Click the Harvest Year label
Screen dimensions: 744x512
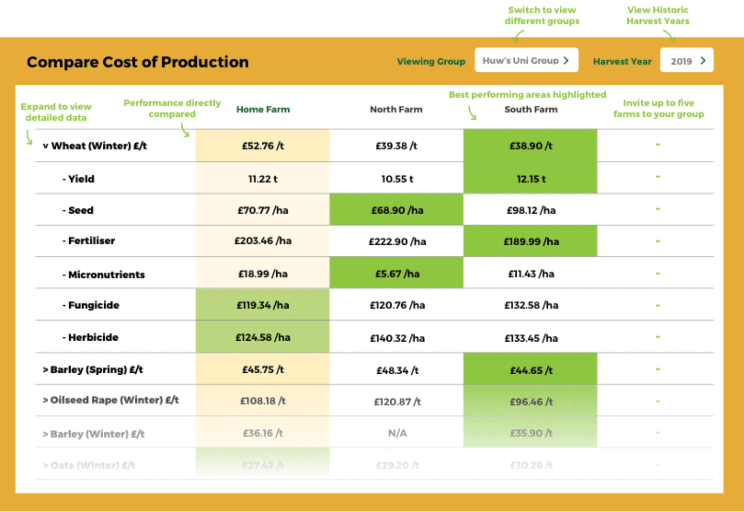(622, 61)
